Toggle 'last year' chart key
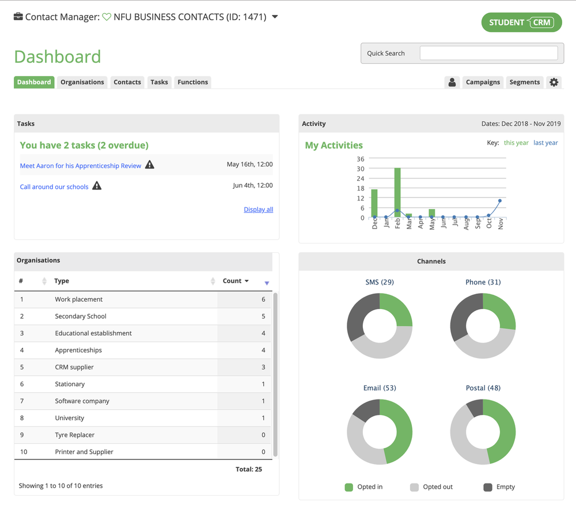576x506 pixels. pyautogui.click(x=545, y=142)
